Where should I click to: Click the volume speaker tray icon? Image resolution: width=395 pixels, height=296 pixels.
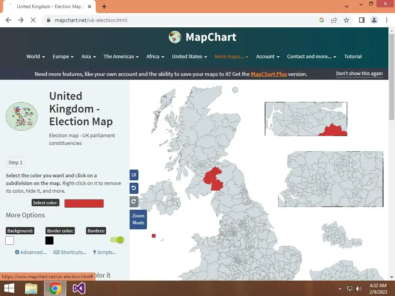[x=359, y=288]
